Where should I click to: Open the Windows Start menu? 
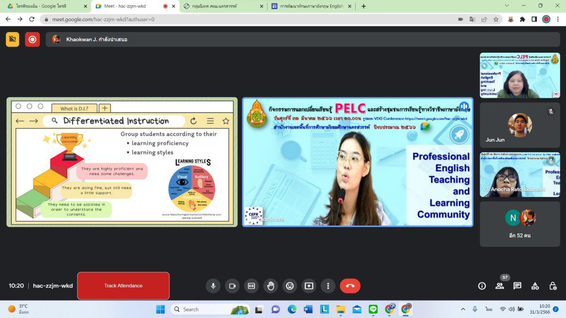(x=160, y=309)
